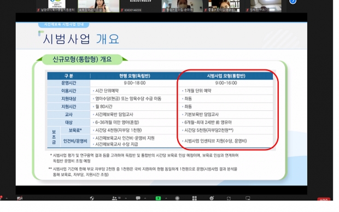This screenshot has height=212, width=339.
Task: Open the Security shield icon
Action: [92, 198]
